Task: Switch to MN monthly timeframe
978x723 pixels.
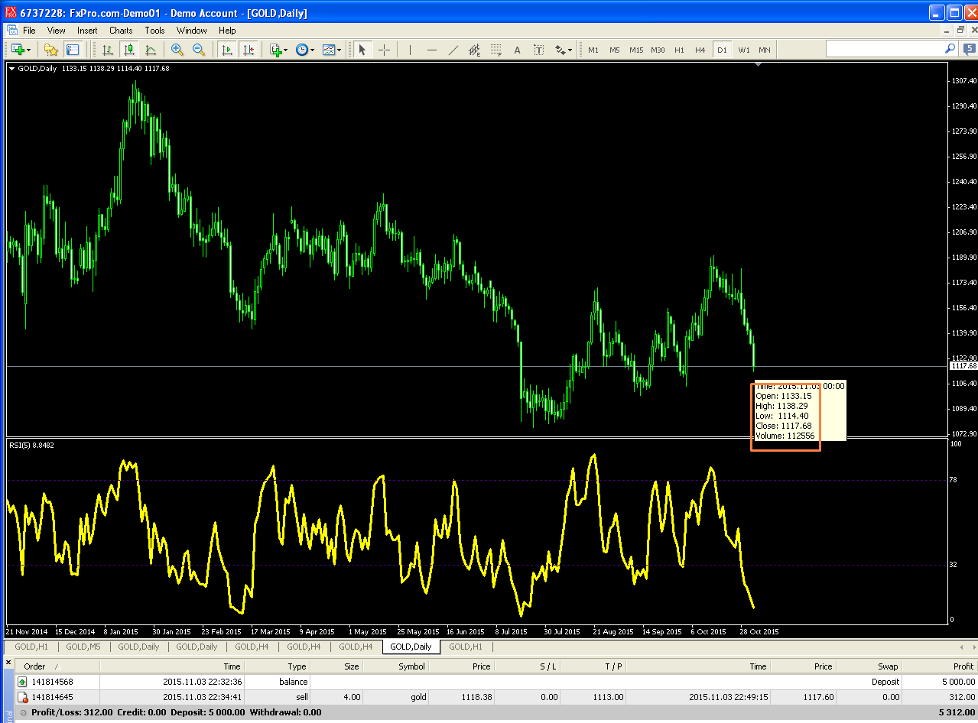Action: [x=765, y=50]
